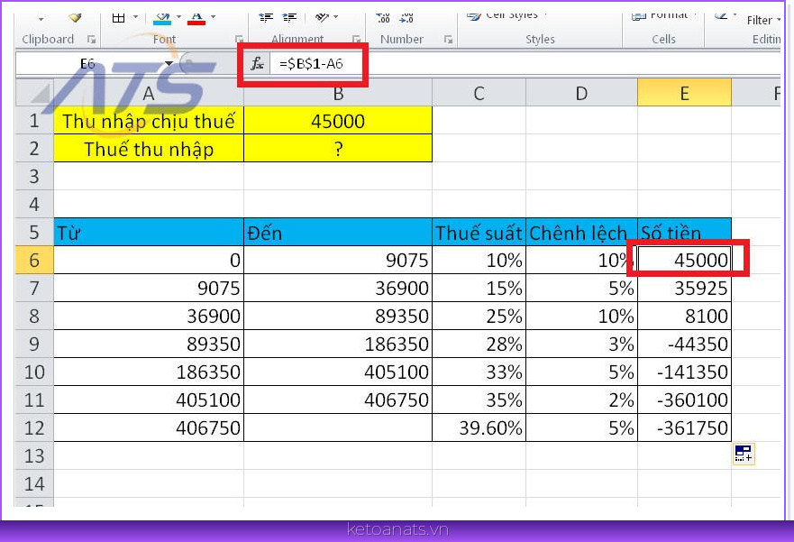Click cell B11 showing 406750
794x542 pixels.
(338, 400)
